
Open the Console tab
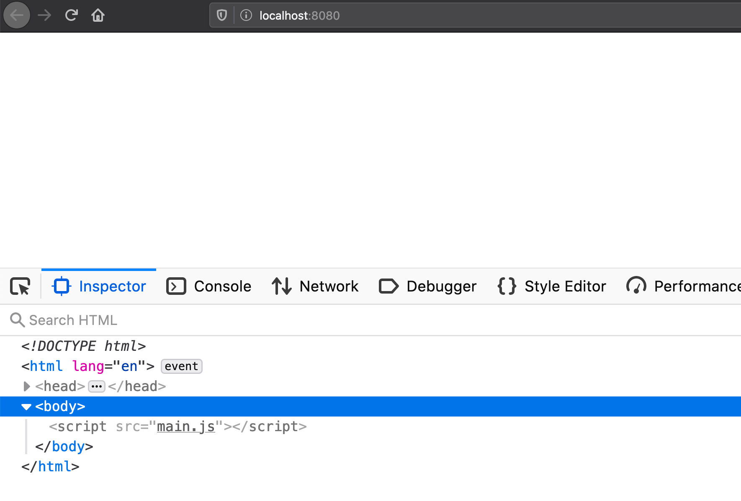tap(208, 286)
